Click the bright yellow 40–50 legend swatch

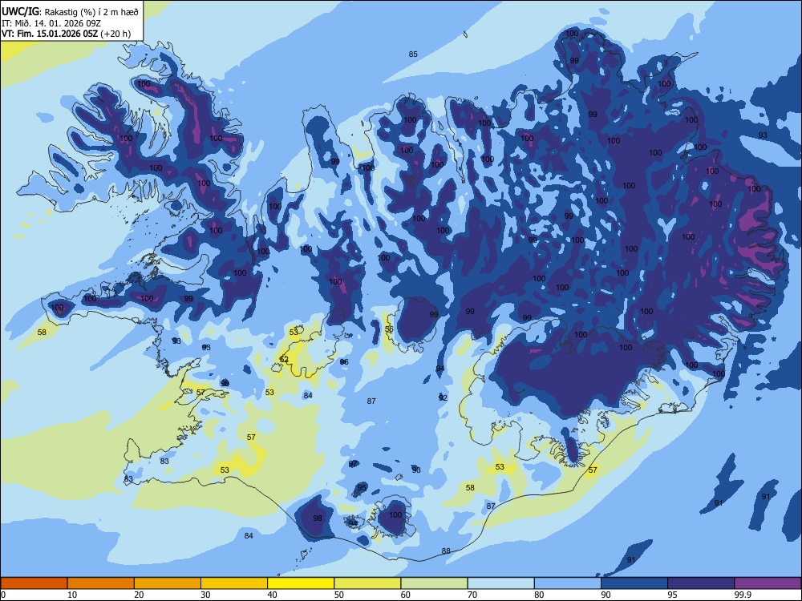[301, 583]
